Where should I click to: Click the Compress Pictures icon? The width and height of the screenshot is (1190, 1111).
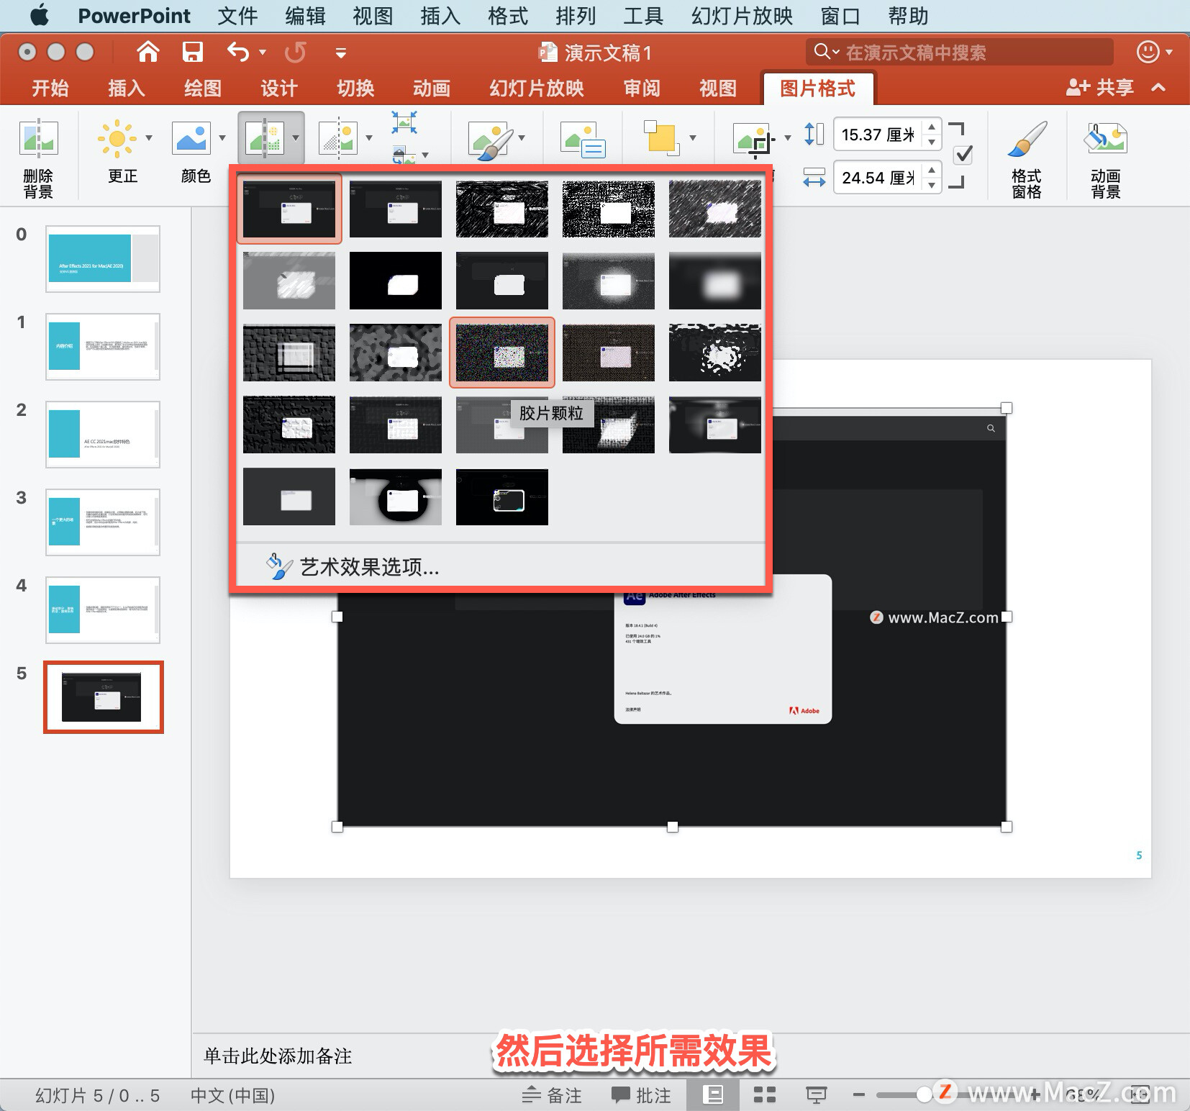tap(404, 122)
